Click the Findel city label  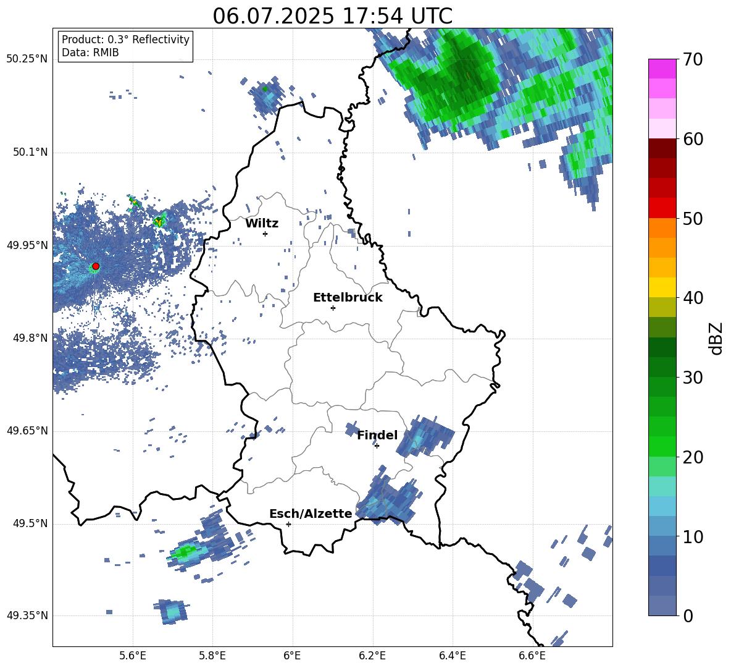(377, 435)
